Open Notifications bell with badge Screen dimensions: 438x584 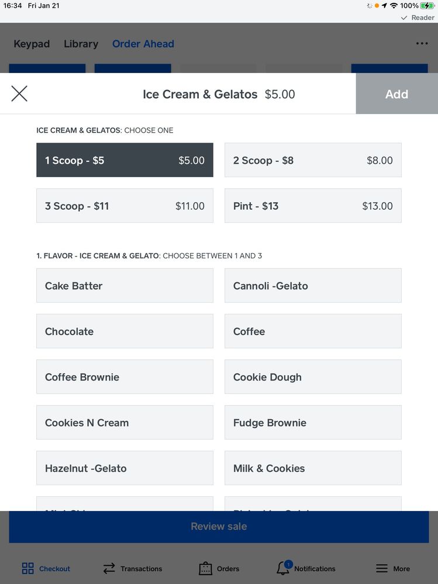pos(284,568)
